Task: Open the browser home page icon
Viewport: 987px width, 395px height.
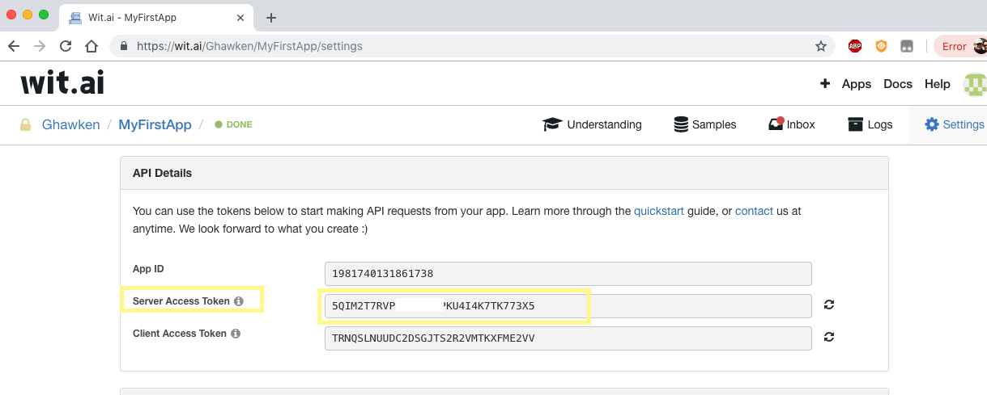Action: click(x=91, y=46)
